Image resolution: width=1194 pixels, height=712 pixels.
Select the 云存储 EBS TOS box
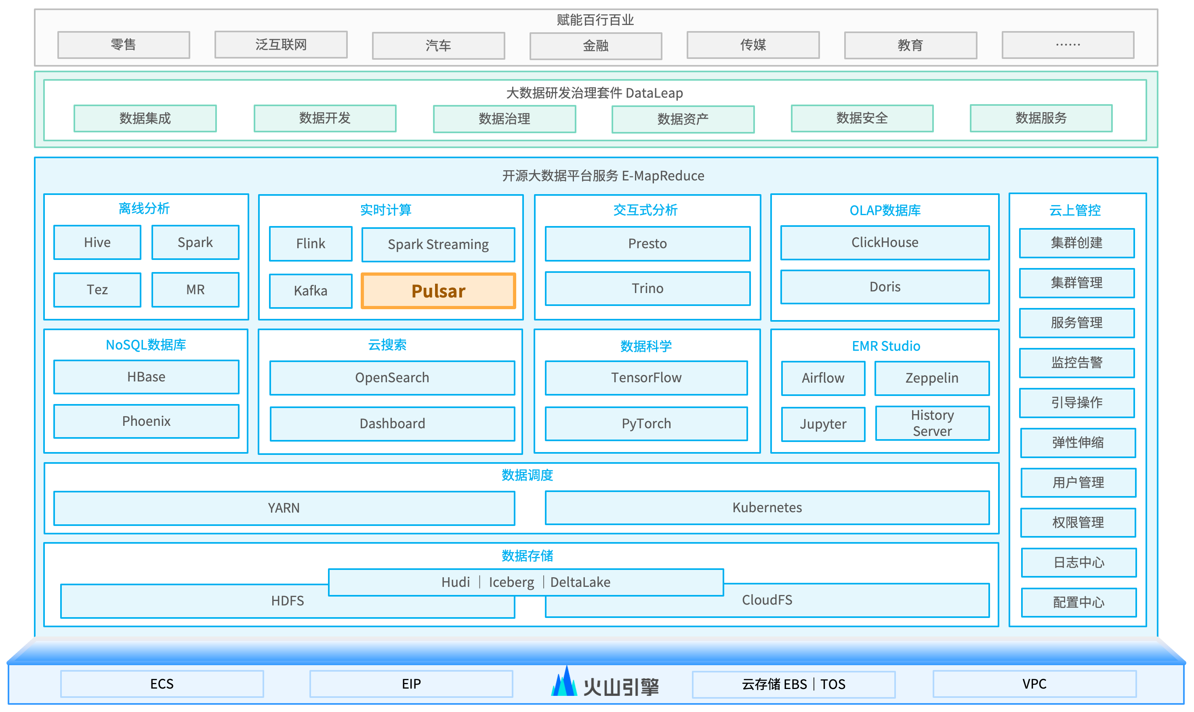(x=793, y=684)
